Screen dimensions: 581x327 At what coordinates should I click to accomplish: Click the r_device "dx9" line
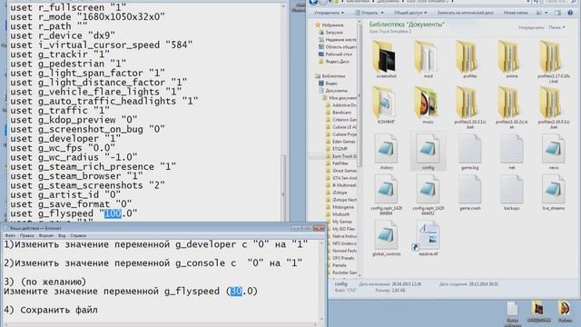tap(63, 35)
